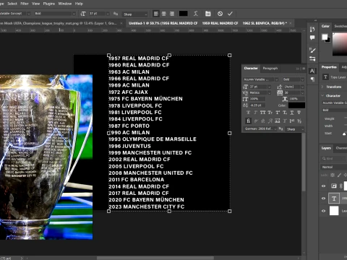Open the Character panel flyout menu
The width and height of the screenshot is (347, 260).
(304, 69)
